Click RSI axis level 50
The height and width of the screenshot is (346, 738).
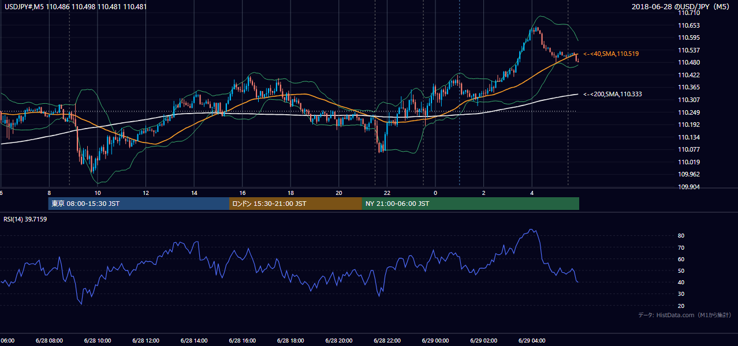681,270
